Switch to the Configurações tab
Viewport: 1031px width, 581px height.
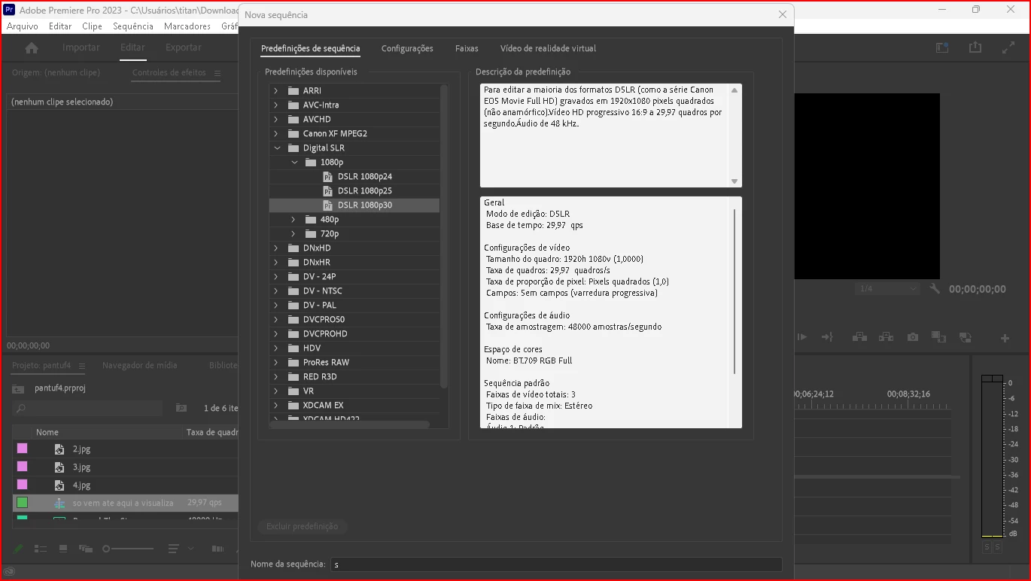(x=407, y=48)
